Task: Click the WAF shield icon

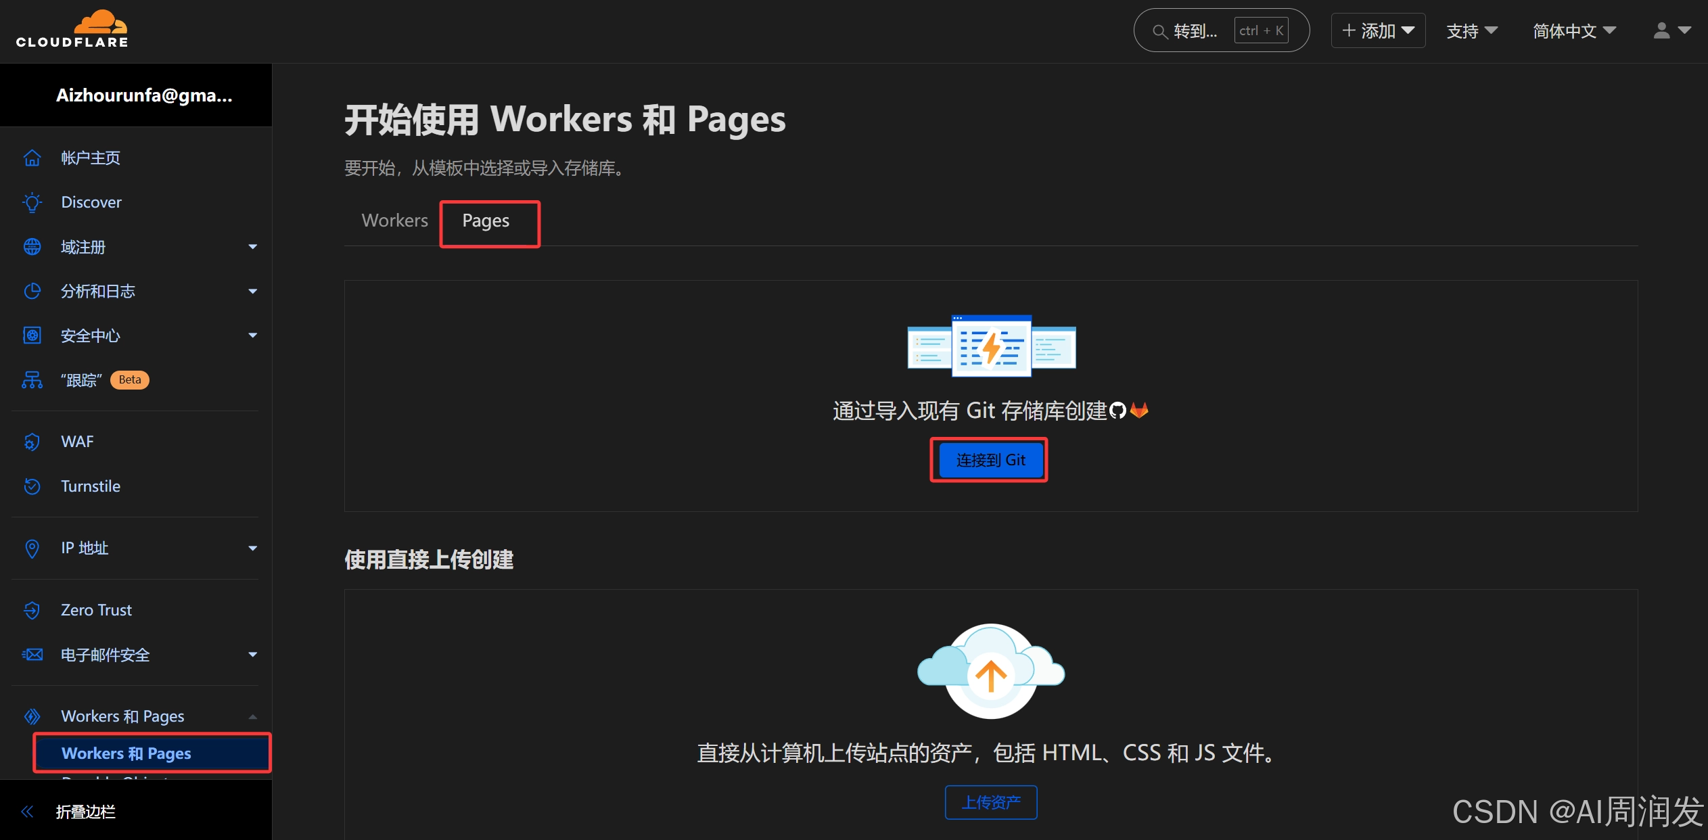Action: coord(32,442)
